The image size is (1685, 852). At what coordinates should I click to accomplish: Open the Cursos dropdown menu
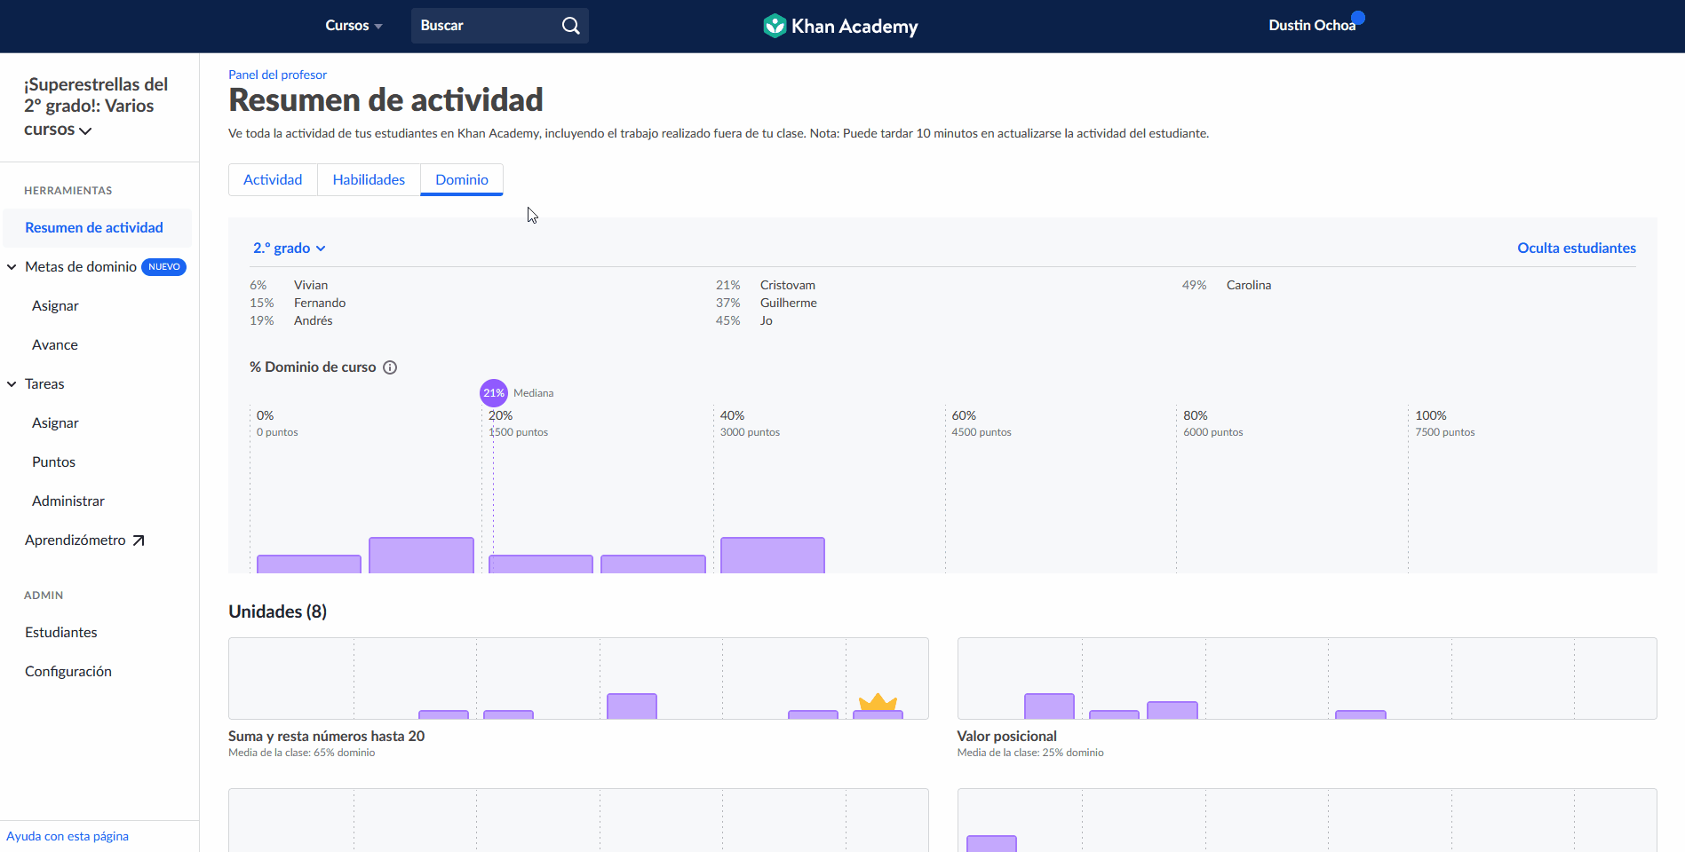pyautogui.click(x=354, y=26)
